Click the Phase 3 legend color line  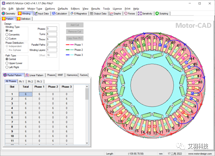pyautogui.click(x=70, y=55)
